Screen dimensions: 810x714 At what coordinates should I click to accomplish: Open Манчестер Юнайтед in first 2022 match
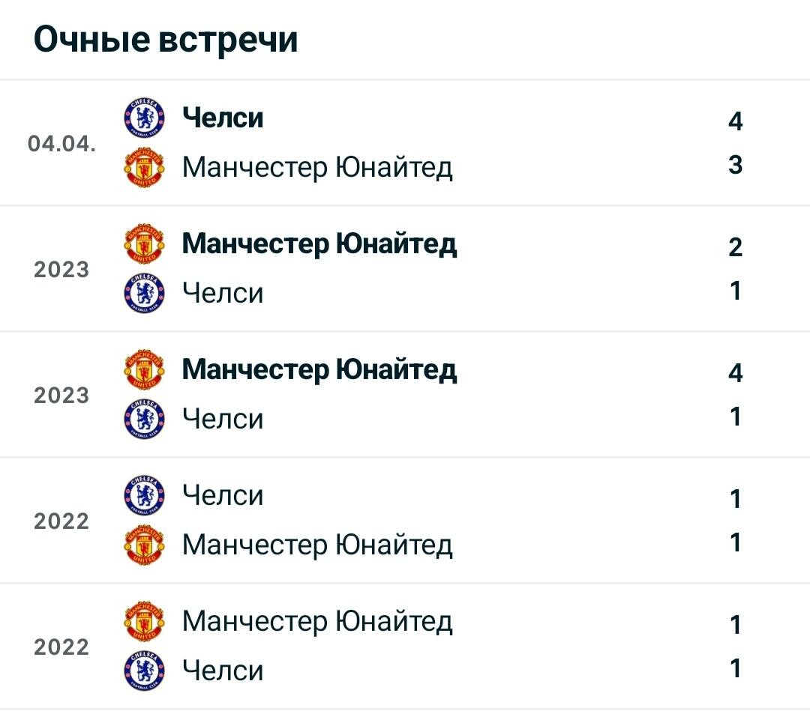click(317, 545)
